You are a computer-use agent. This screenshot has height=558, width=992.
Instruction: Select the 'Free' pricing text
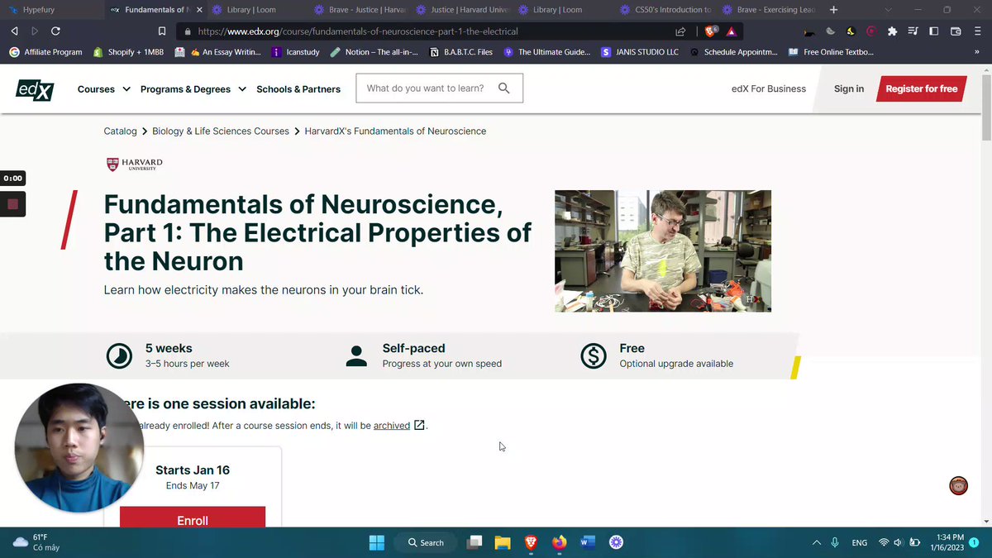(632, 348)
